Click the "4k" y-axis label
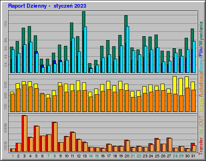 [x=6, y=56]
